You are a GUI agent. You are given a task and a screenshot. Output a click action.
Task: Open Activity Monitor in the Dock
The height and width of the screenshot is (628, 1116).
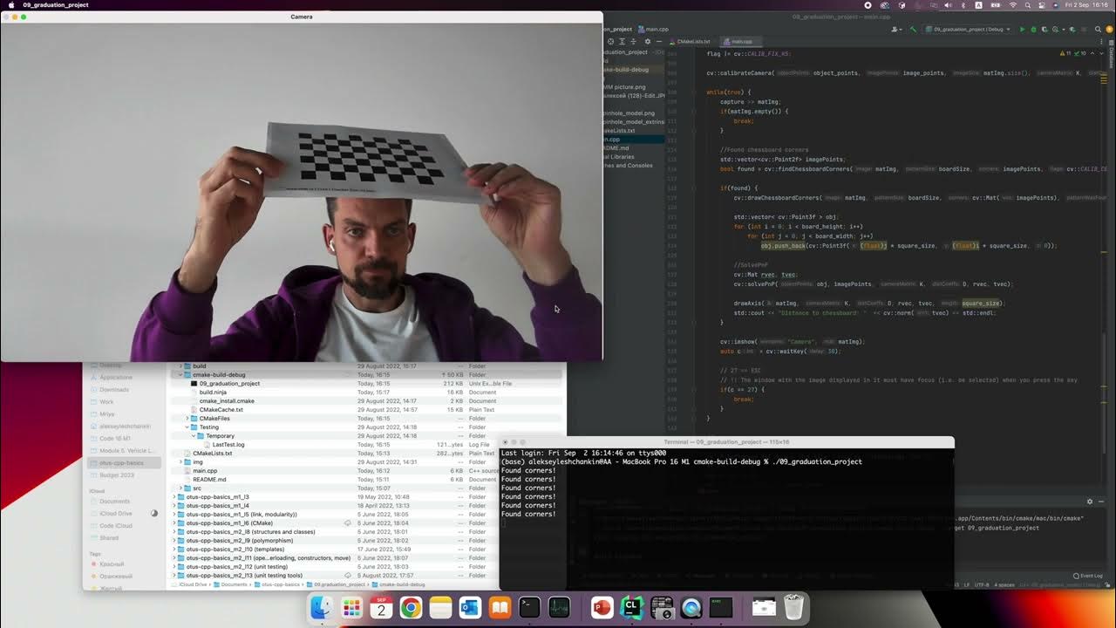pyautogui.click(x=559, y=608)
